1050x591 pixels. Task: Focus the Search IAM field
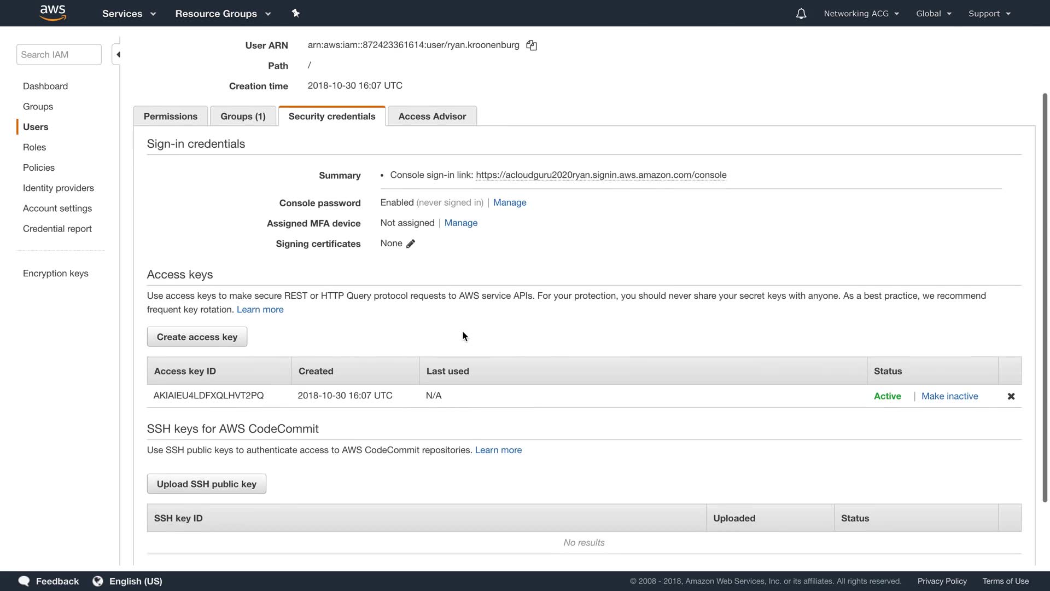click(59, 55)
